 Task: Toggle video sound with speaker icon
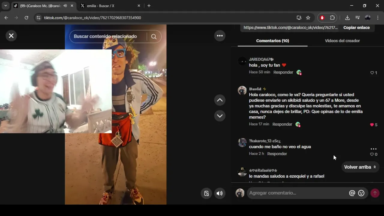(220, 193)
